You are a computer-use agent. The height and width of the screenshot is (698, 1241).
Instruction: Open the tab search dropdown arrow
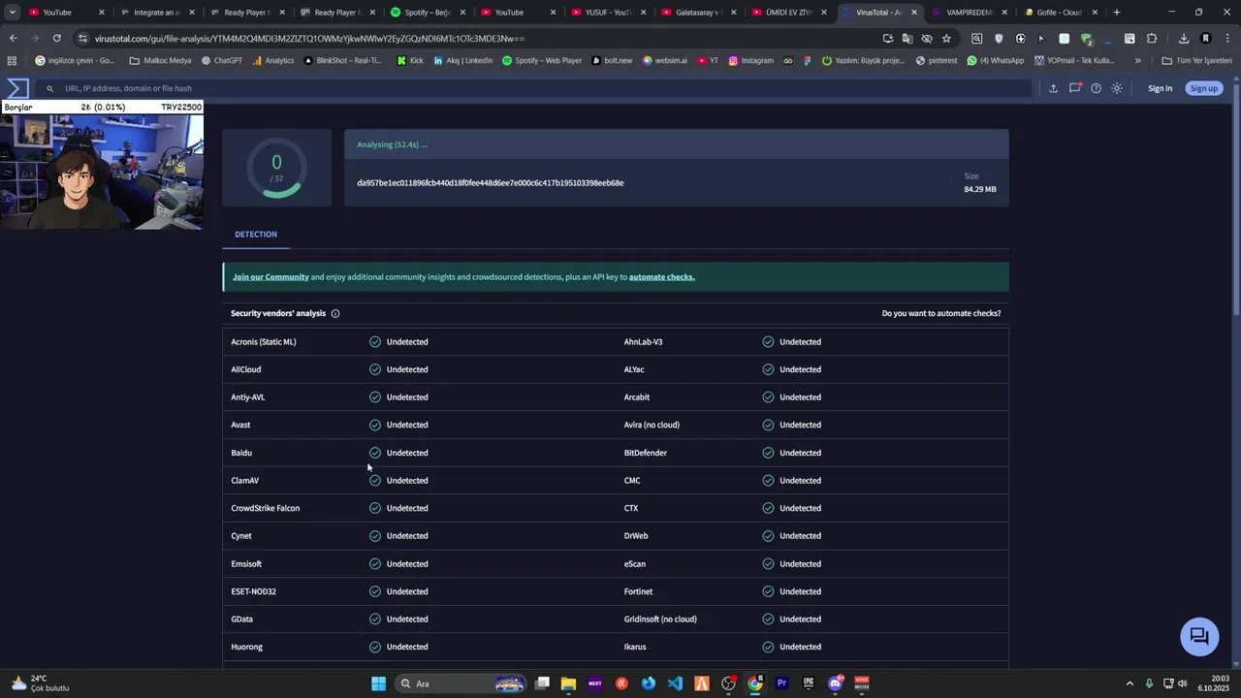(x=12, y=13)
